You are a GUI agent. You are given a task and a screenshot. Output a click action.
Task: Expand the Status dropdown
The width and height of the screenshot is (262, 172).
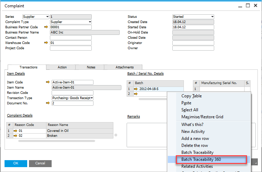click(212, 17)
